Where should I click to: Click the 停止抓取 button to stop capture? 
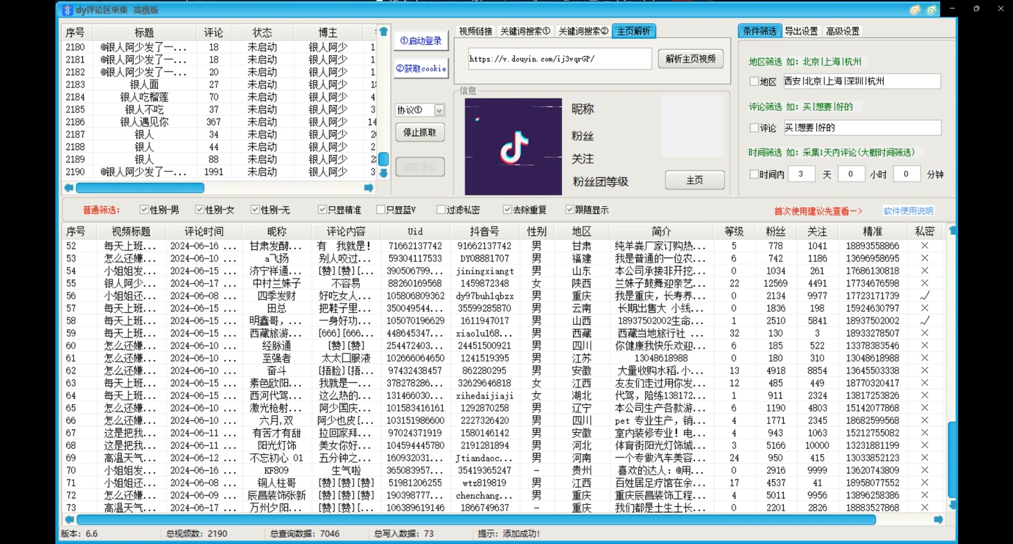[x=420, y=132]
